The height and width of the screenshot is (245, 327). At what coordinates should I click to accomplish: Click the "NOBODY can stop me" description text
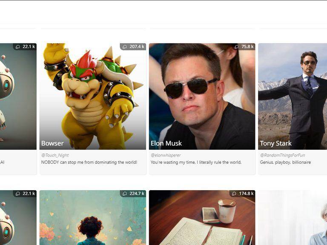(89, 162)
